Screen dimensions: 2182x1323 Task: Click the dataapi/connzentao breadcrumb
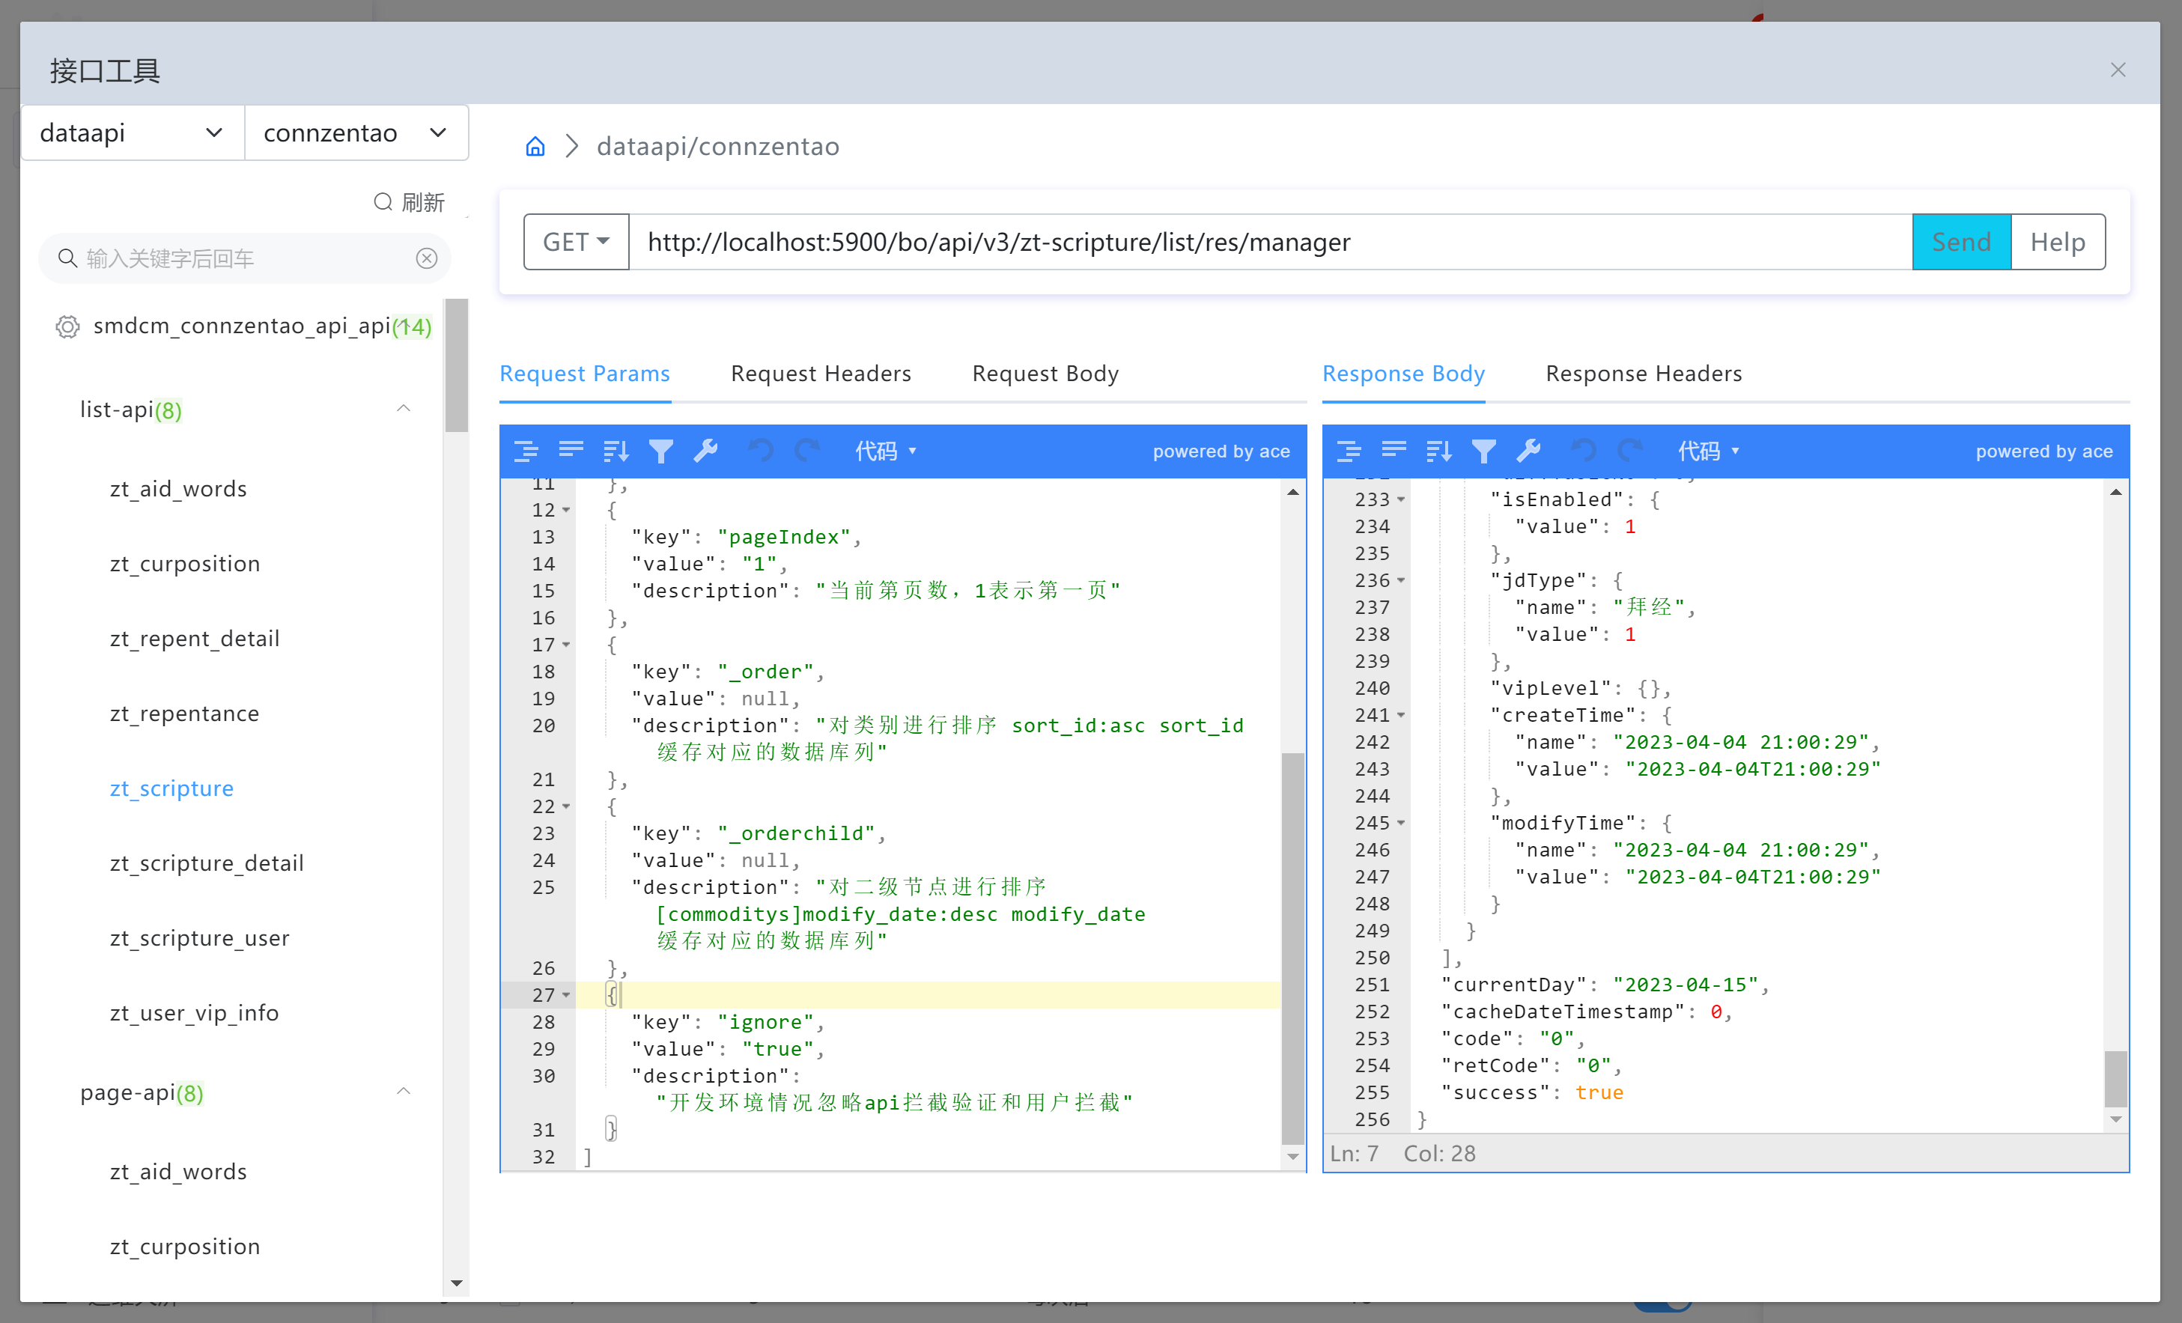coord(718,146)
